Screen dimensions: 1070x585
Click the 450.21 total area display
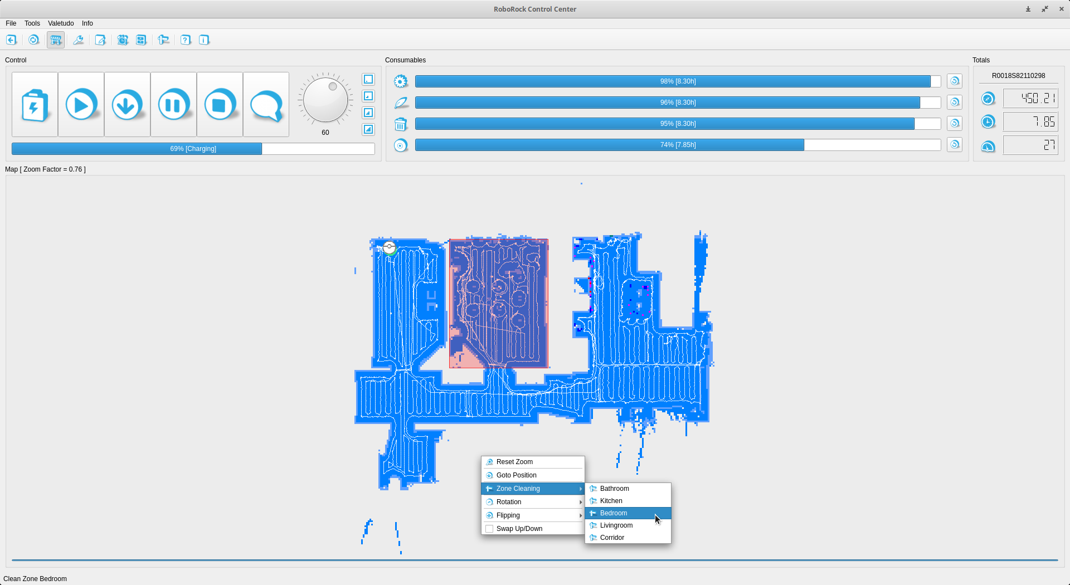1030,99
